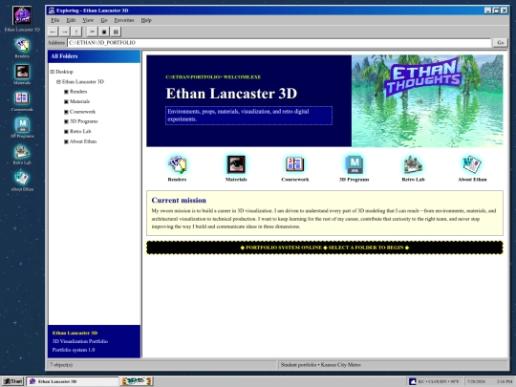Open the Help menu
This screenshot has height=387, width=516.
[x=146, y=20]
